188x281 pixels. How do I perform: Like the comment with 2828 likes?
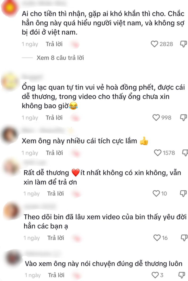click(154, 44)
